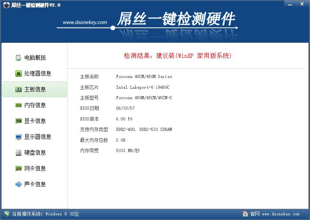
Task: Click the 主板型号 label
Action: coord(89,98)
